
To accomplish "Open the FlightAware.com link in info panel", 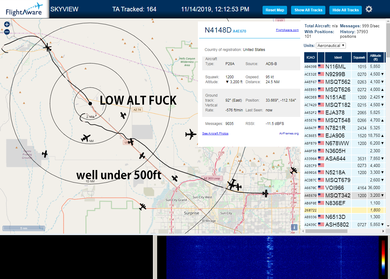I will pos(287,30).
